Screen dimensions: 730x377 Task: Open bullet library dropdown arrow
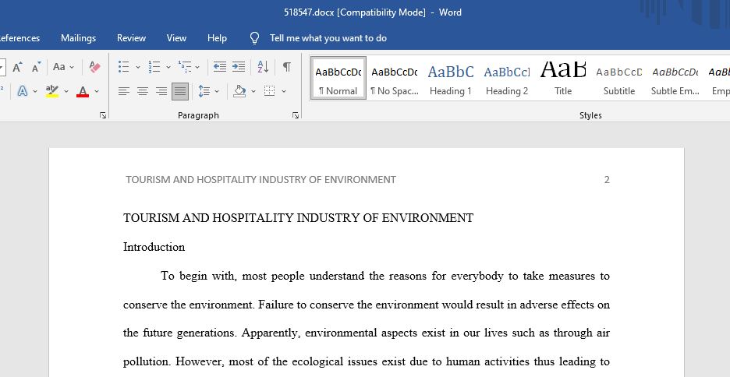coord(138,68)
